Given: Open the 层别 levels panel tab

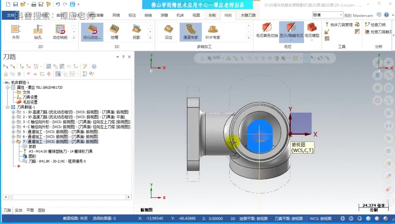Looking at the screenshot, I should click(x=41, y=210).
